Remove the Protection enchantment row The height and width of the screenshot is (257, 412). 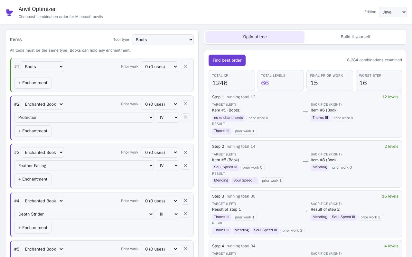pos(185,117)
